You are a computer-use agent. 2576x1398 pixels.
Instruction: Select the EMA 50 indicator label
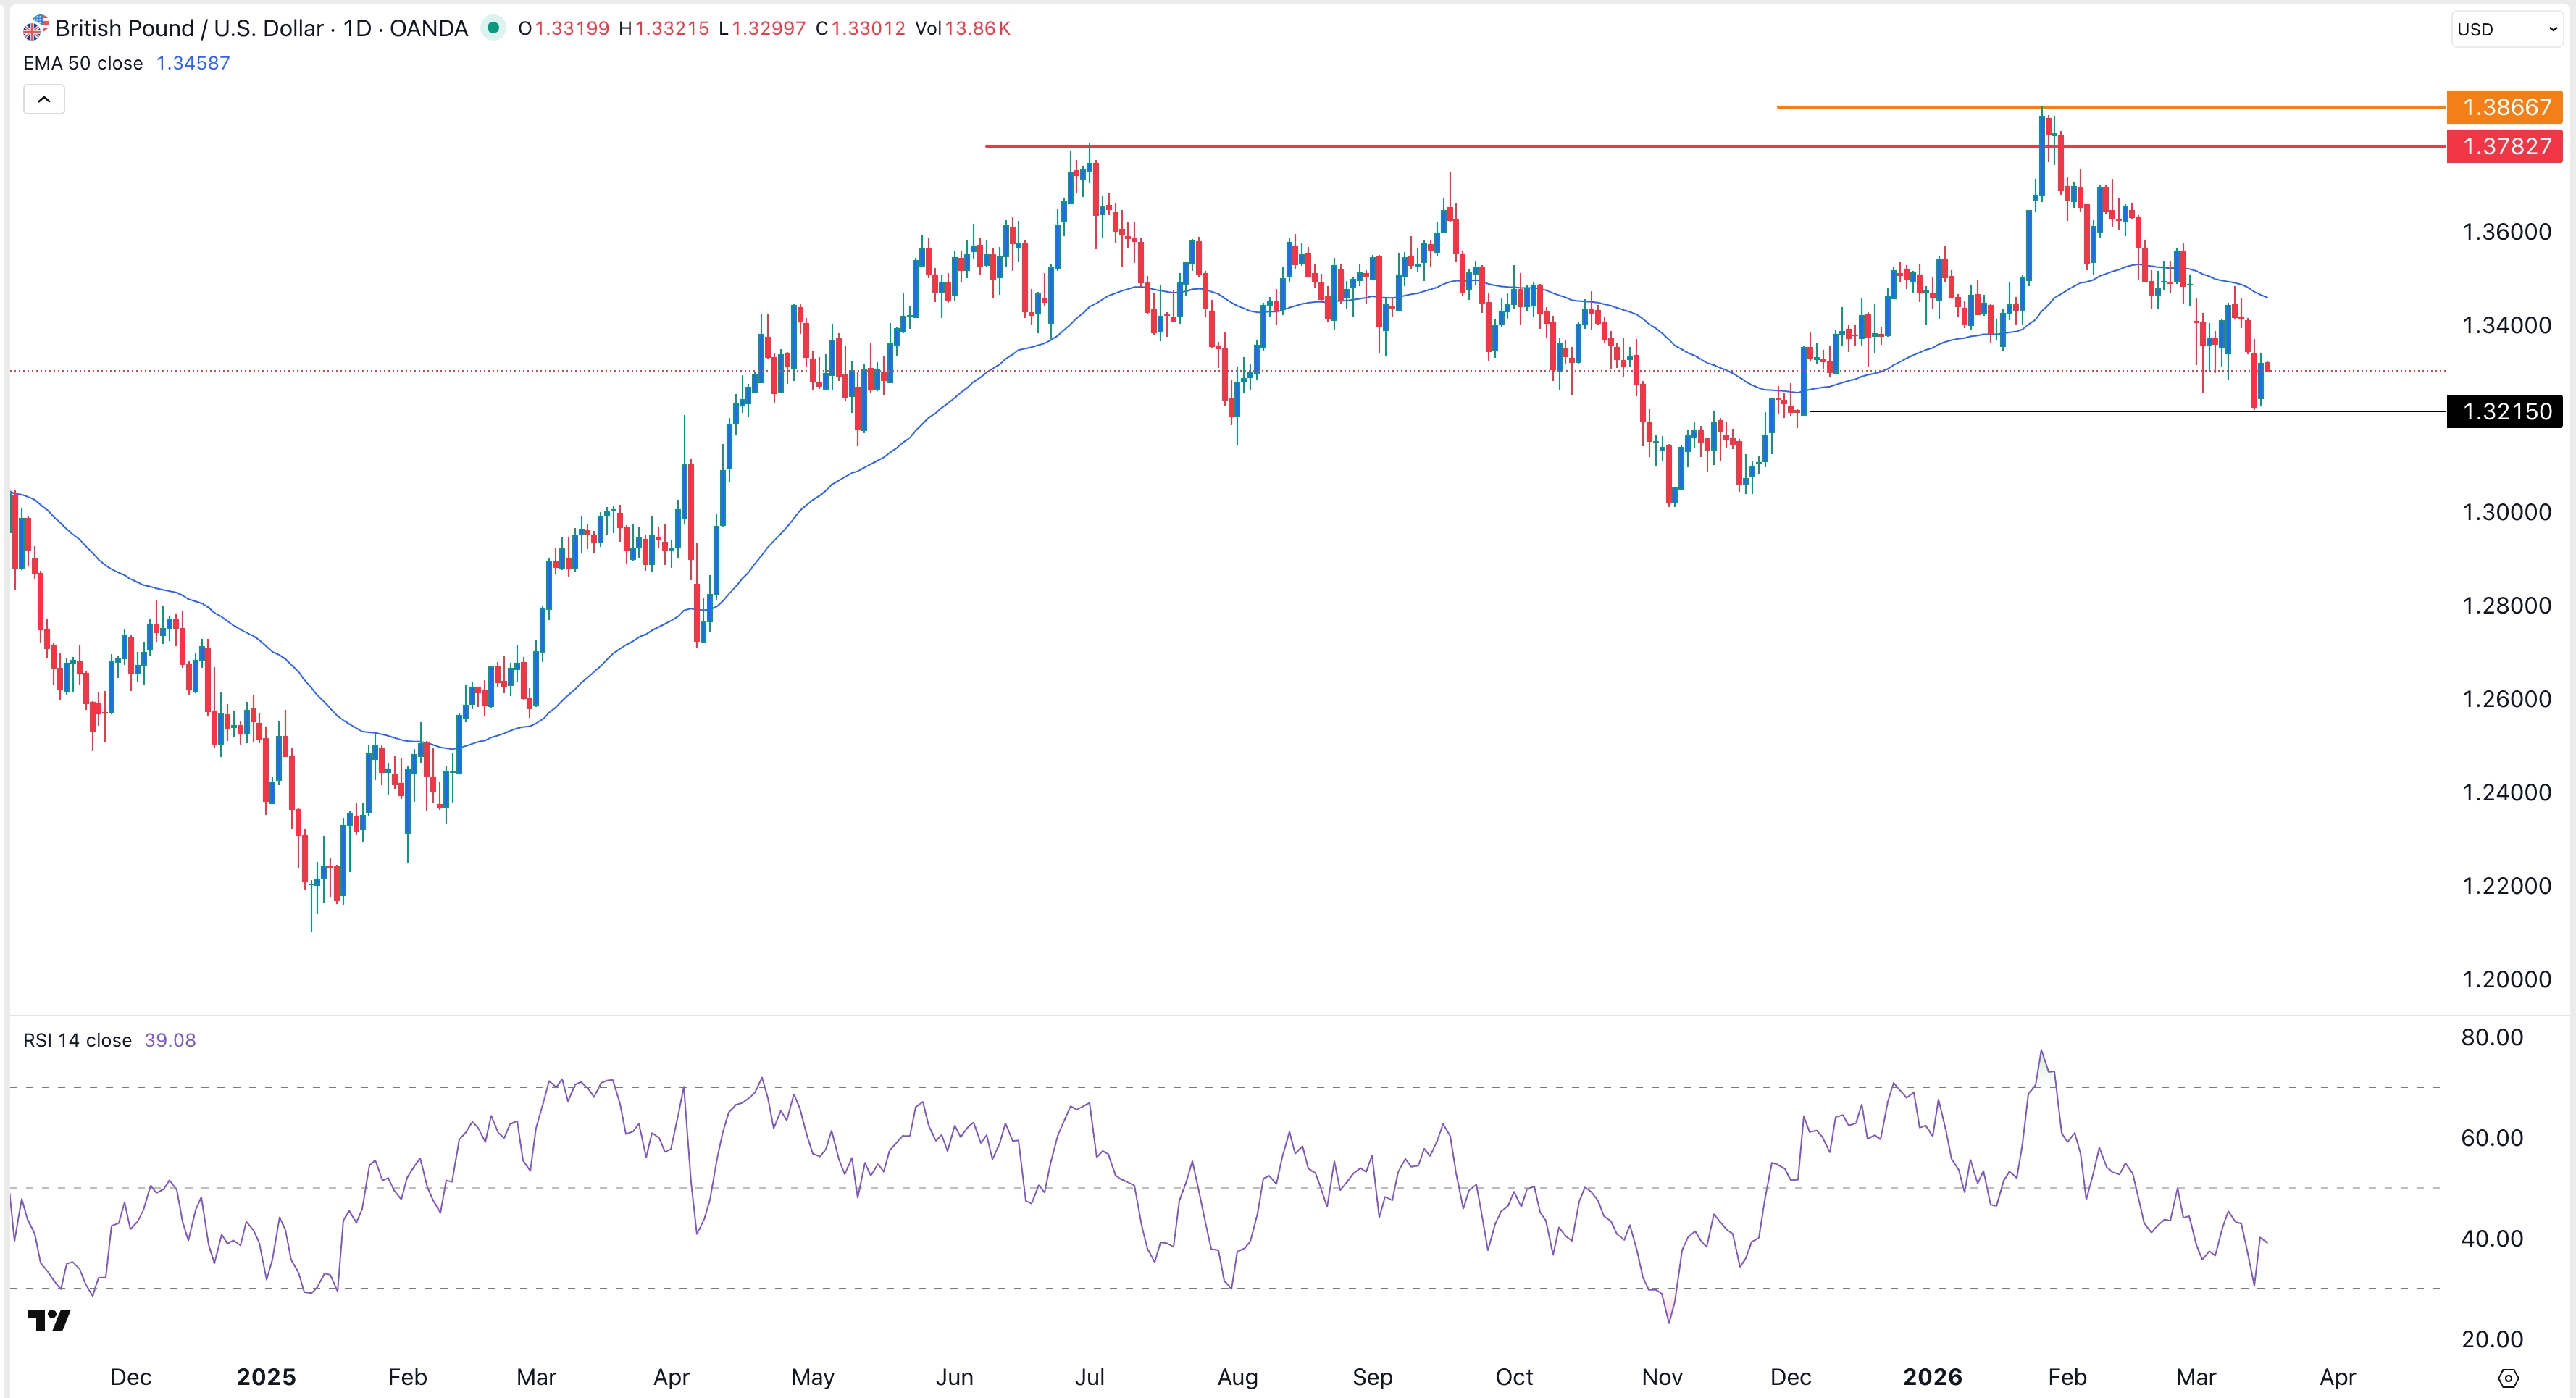click(x=83, y=63)
